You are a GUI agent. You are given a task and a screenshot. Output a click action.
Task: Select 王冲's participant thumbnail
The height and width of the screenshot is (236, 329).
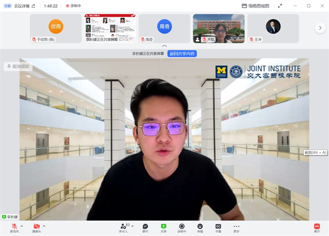click(x=273, y=28)
